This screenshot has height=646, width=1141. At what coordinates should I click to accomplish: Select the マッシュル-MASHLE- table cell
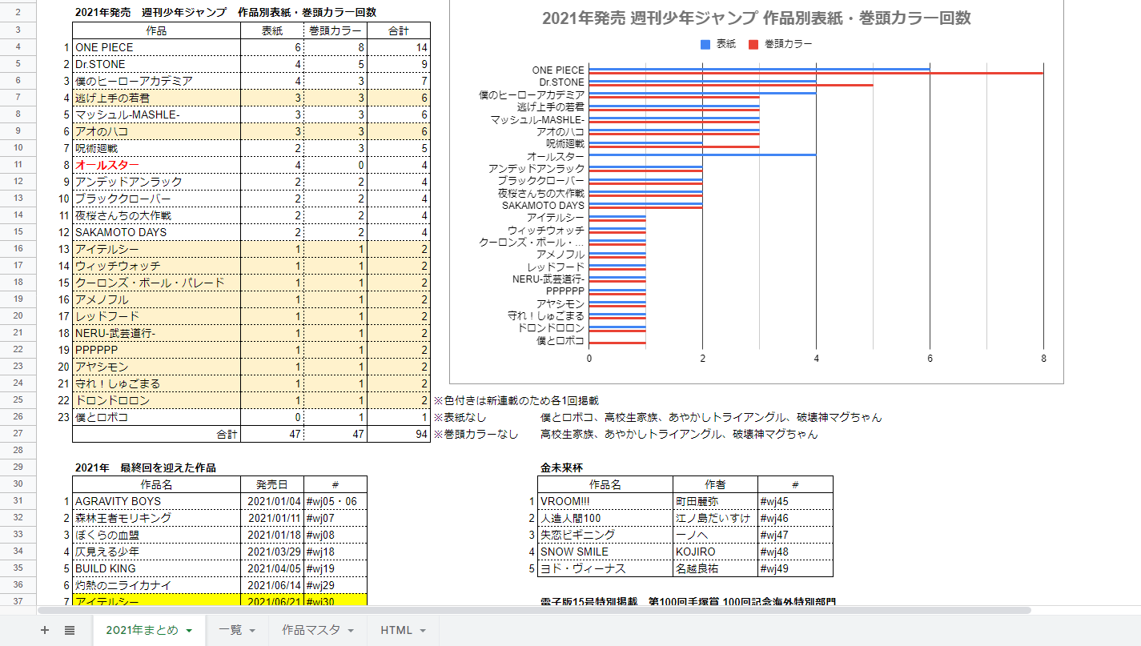tap(156, 114)
